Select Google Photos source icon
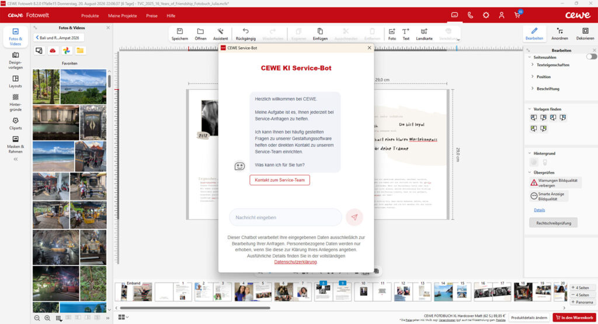 tap(67, 51)
